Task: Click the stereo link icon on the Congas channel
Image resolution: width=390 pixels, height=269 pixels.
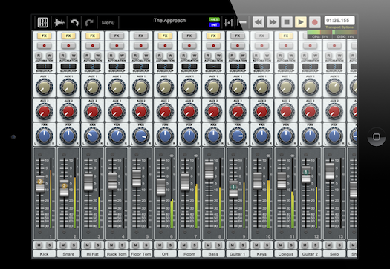Action: [292, 156]
